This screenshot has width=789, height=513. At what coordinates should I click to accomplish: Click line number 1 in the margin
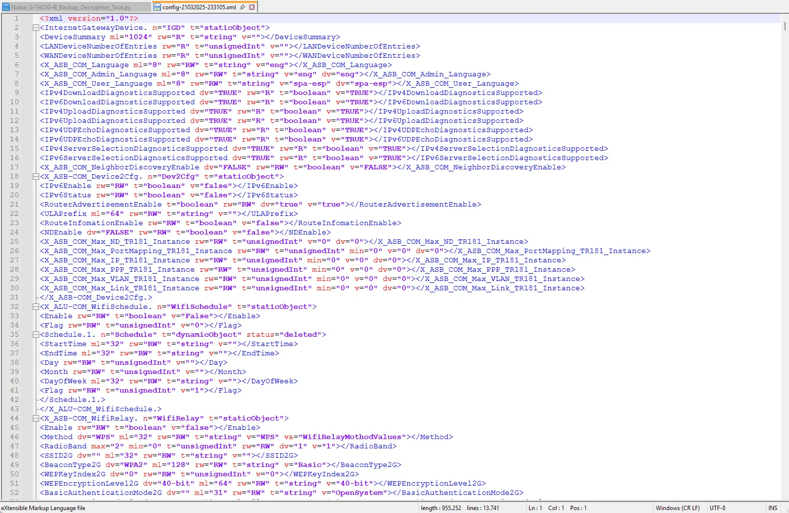[17, 19]
